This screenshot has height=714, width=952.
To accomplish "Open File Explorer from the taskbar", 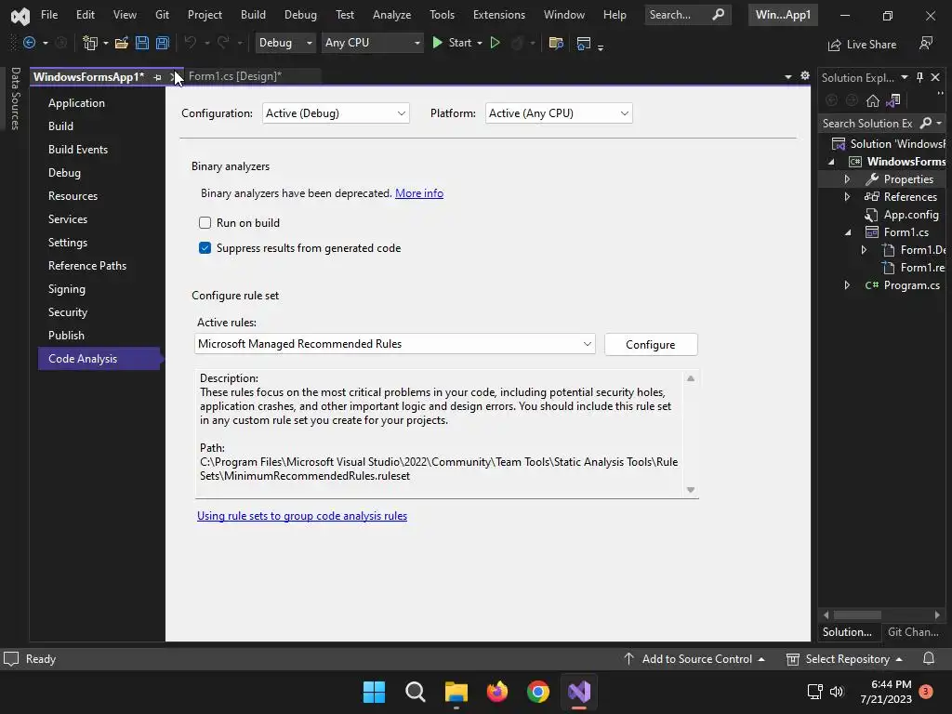I will point(456,692).
